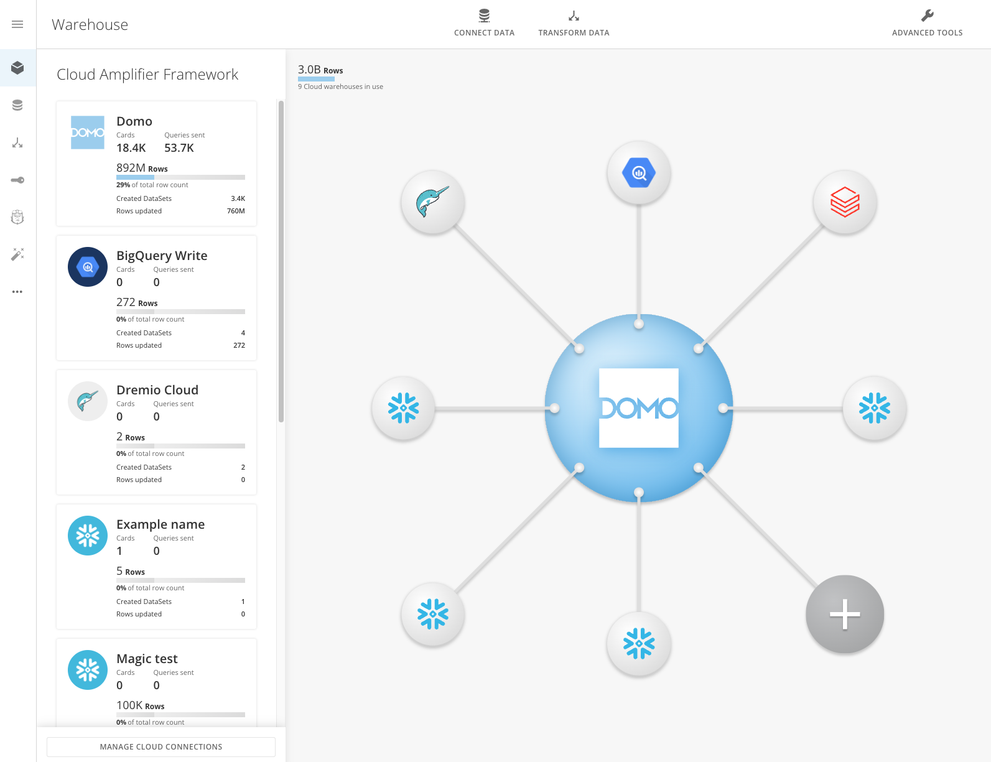Image resolution: width=991 pixels, height=762 pixels.
Task: Open Transform Data in top menu
Action: (x=574, y=24)
